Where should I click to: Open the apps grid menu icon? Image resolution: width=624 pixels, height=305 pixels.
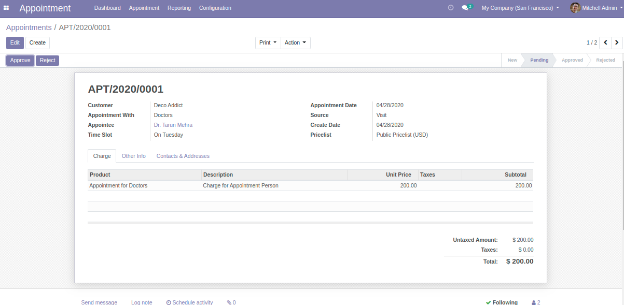click(x=6, y=8)
